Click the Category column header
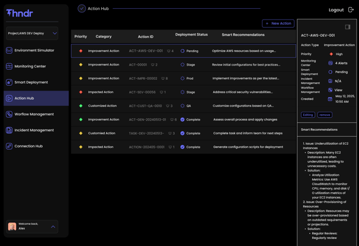This screenshot has width=359, height=246. pyautogui.click(x=104, y=36)
